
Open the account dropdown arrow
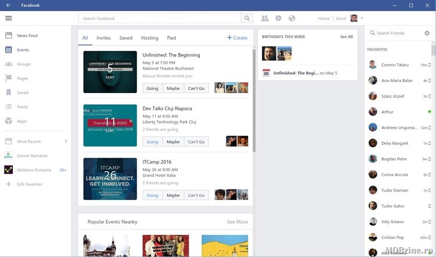(362, 19)
